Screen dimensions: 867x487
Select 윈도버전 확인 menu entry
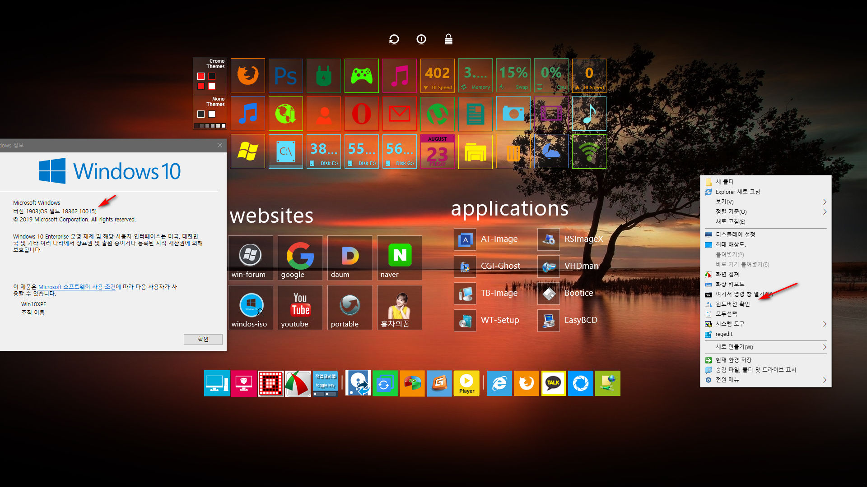point(766,304)
